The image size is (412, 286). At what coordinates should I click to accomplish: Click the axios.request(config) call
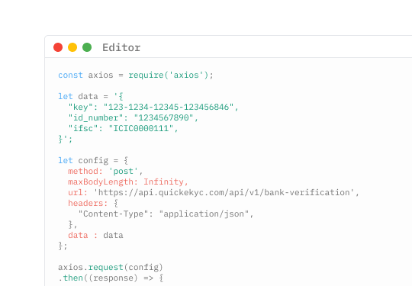click(x=111, y=268)
